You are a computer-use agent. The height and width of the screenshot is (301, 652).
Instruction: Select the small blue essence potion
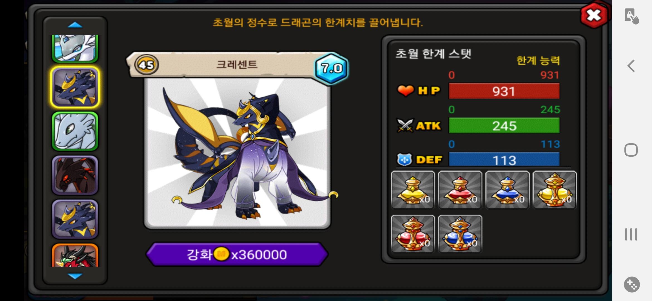[507, 190]
